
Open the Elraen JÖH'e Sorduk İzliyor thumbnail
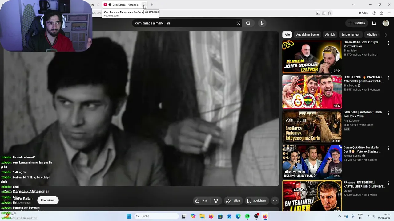(x=312, y=57)
